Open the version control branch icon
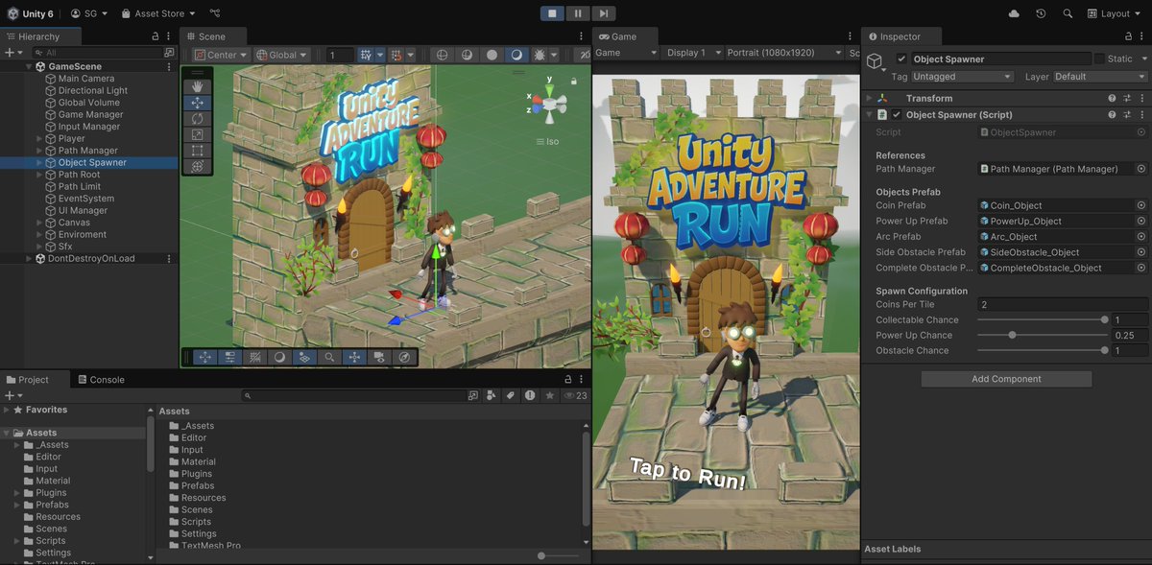The width and height of the screenshot is (1152, 565). 214,13
